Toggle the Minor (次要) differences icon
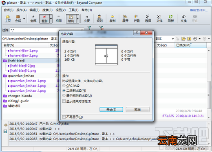This screenshot has width=212, height=152. click(x=87, y=18)
